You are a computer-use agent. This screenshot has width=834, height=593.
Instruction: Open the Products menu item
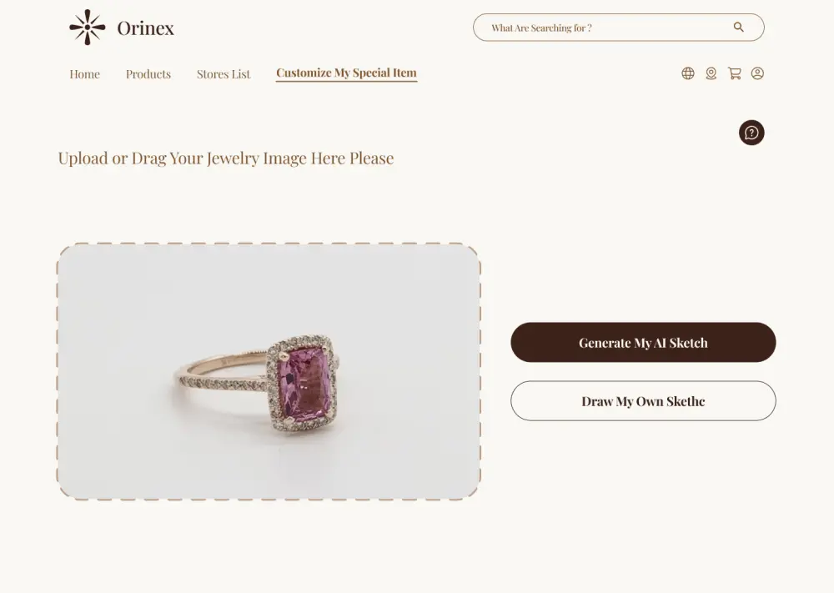pos(148,74)
